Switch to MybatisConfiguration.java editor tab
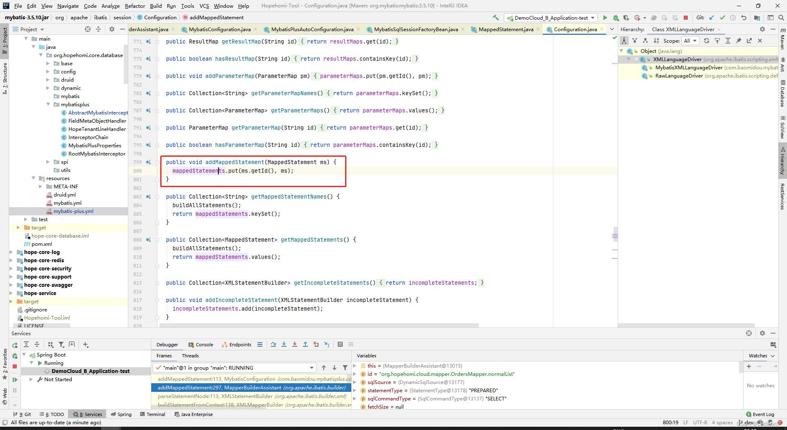Viewport: 787px width, 430px height. (x=219, y=29)
